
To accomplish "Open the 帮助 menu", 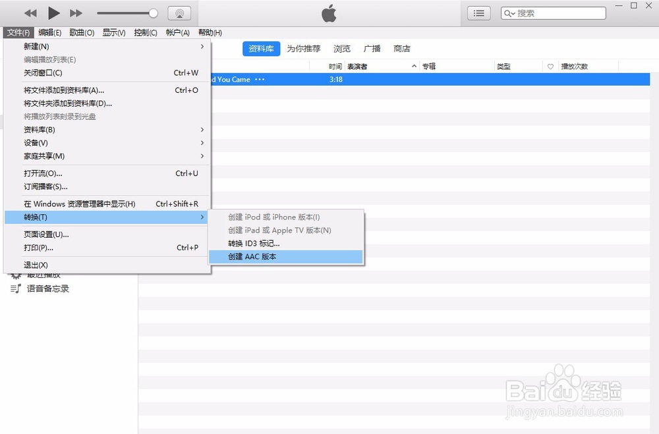I will 210,32.
